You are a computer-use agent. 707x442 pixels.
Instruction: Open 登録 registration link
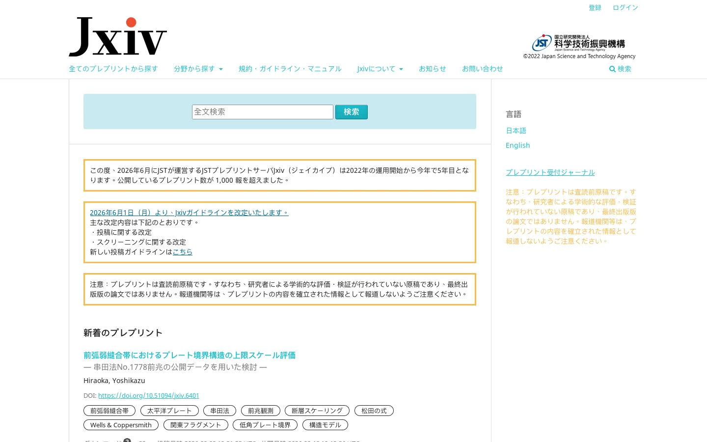point(595,7)
